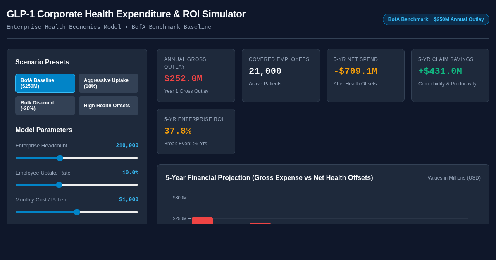Click the $250M axis label
This screenshot has width=496, height=260.
(180, 218)
